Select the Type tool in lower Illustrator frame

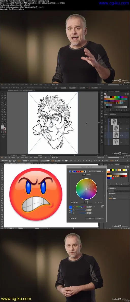2,180
